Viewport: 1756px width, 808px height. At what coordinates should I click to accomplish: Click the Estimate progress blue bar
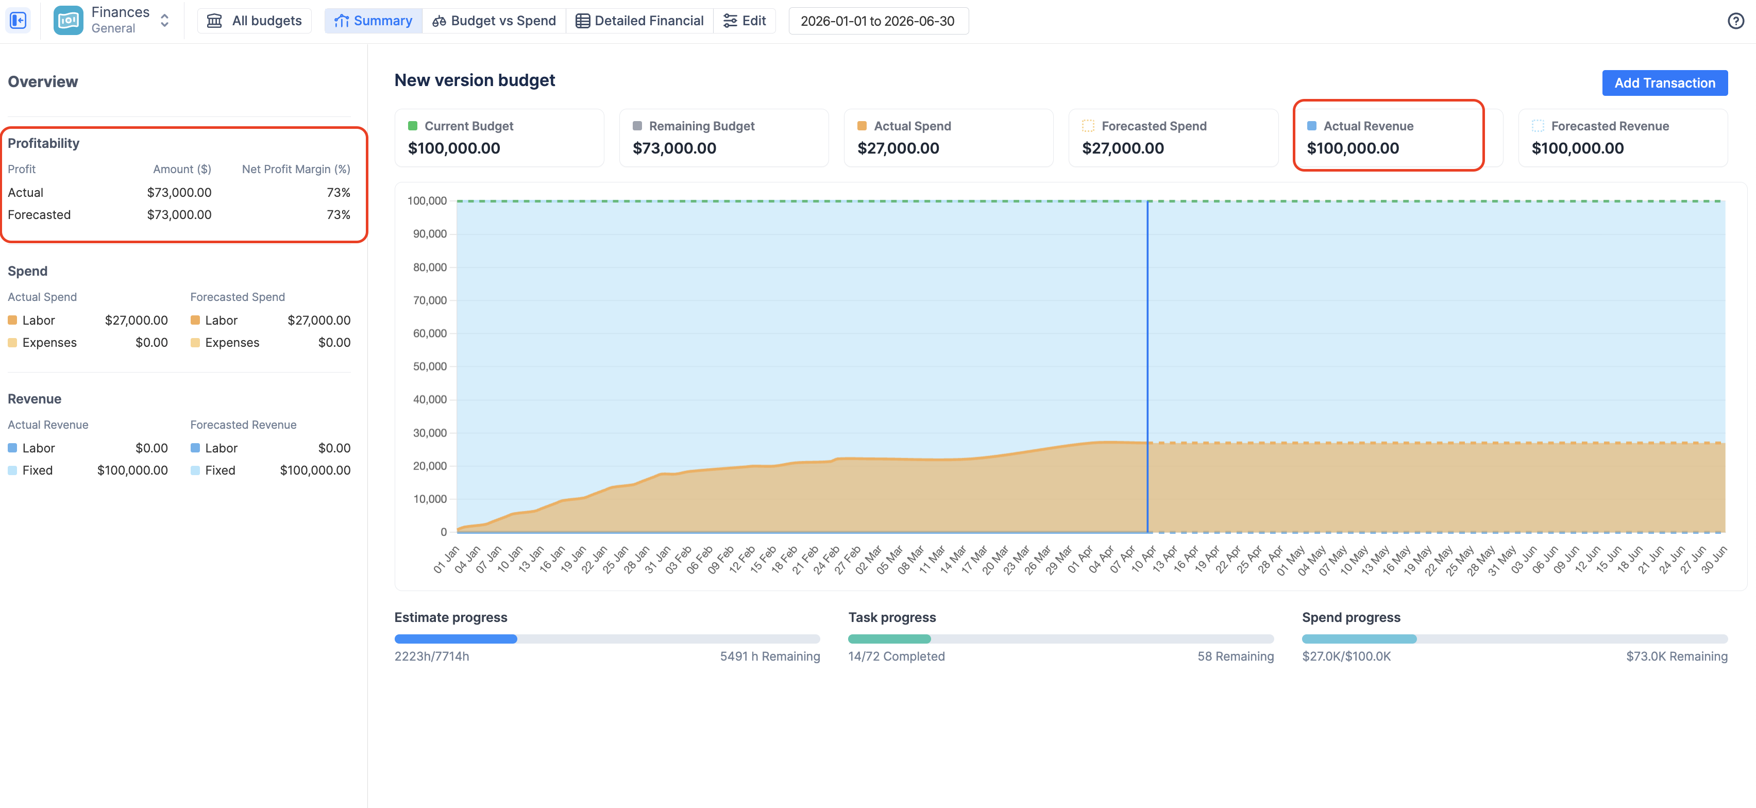455,639
